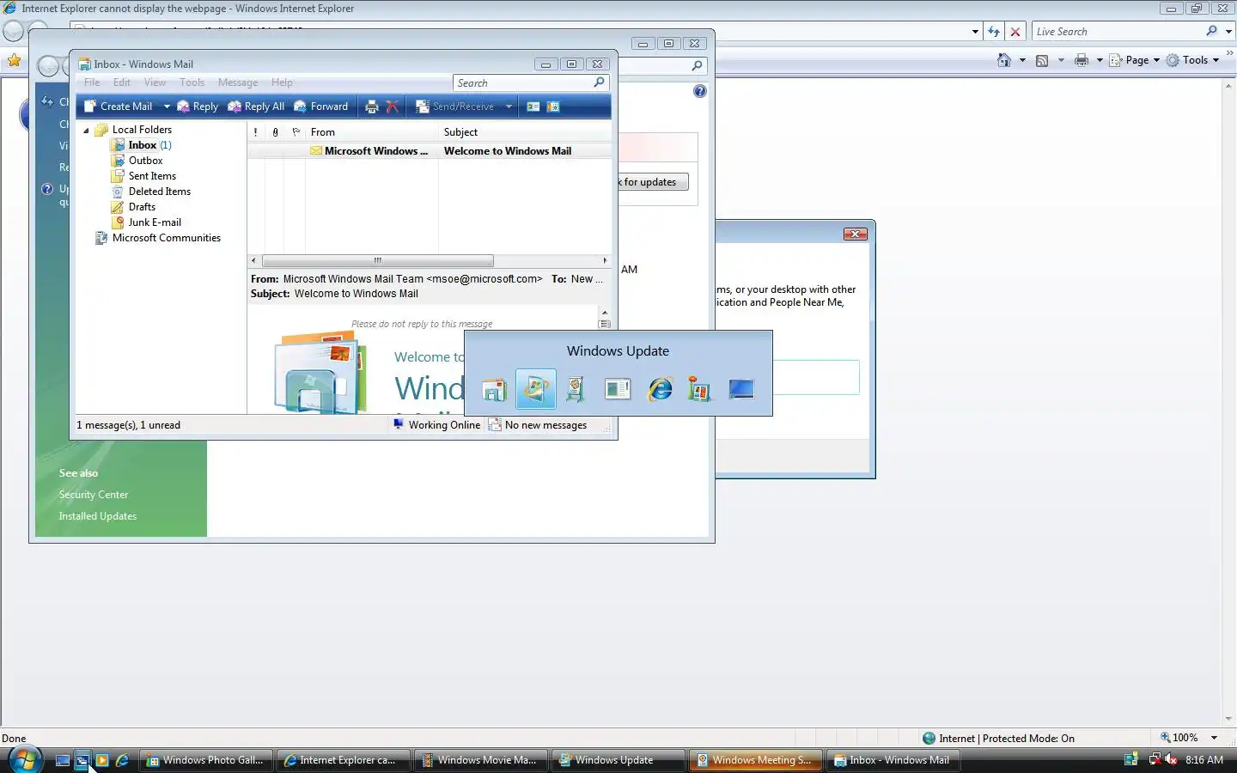Open the Help menu in Windows Mail

(x=282, y=82)
